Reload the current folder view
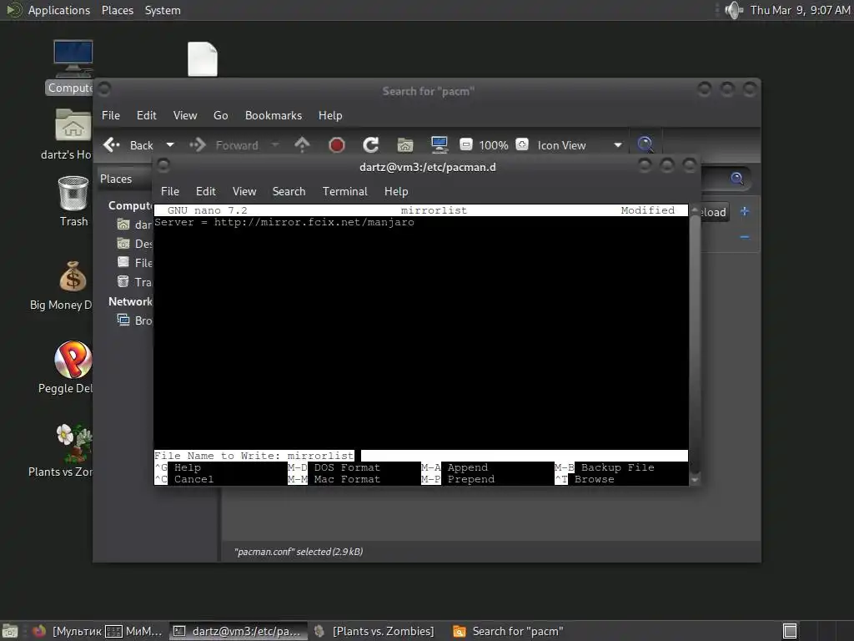This screenshot has height=641, width=854. (370, 144)
